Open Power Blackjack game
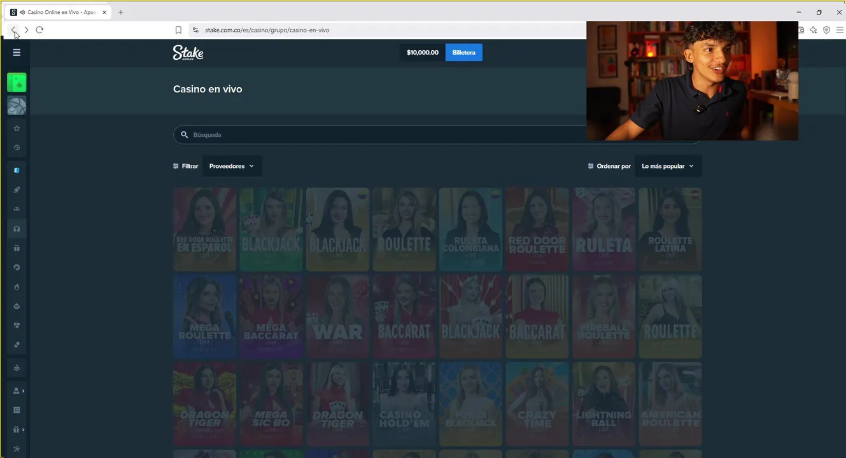The height and width of the screenshot is (458, 846). coord(470,404)
